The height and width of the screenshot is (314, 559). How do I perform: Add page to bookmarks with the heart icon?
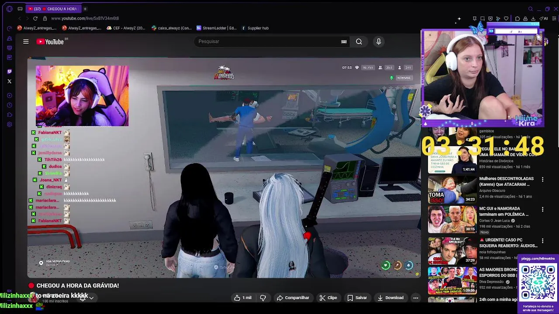(x=506, y=18)
